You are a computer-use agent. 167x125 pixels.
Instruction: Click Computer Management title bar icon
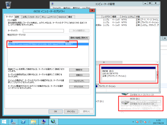53,4
